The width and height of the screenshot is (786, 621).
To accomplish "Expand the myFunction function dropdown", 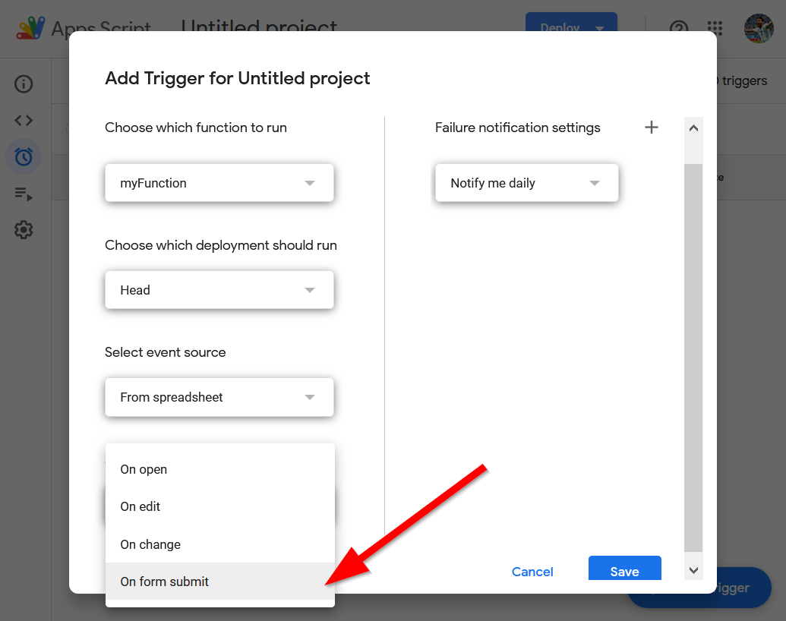I will [219, 183].
